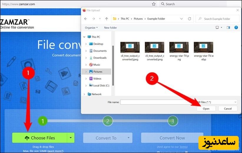Image resolution: width=242 pixels, height=153 pixels.
Task: Select the energy-star-TV.webp thumbnail
Action: tap(203, 51)
